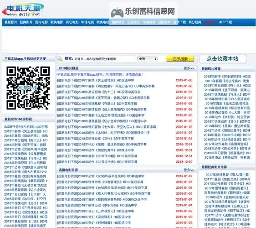Open 迅雷电影资源 link for《三界寻龙记》
The width and height of the screenshot is (256, 228).
click(96, 211)
